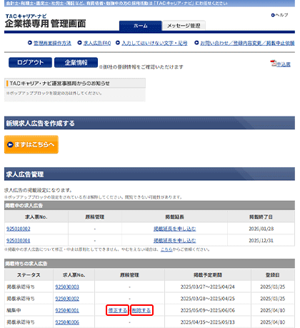Open the 管理画面操作方法 link
The image size is (300, 328).
[52, 43]
